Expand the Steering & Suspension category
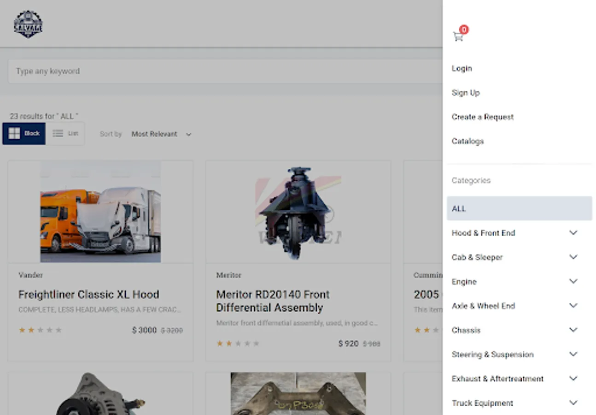Image resolution: width=596 pixels, height=415 pixels. click(573, 354)
